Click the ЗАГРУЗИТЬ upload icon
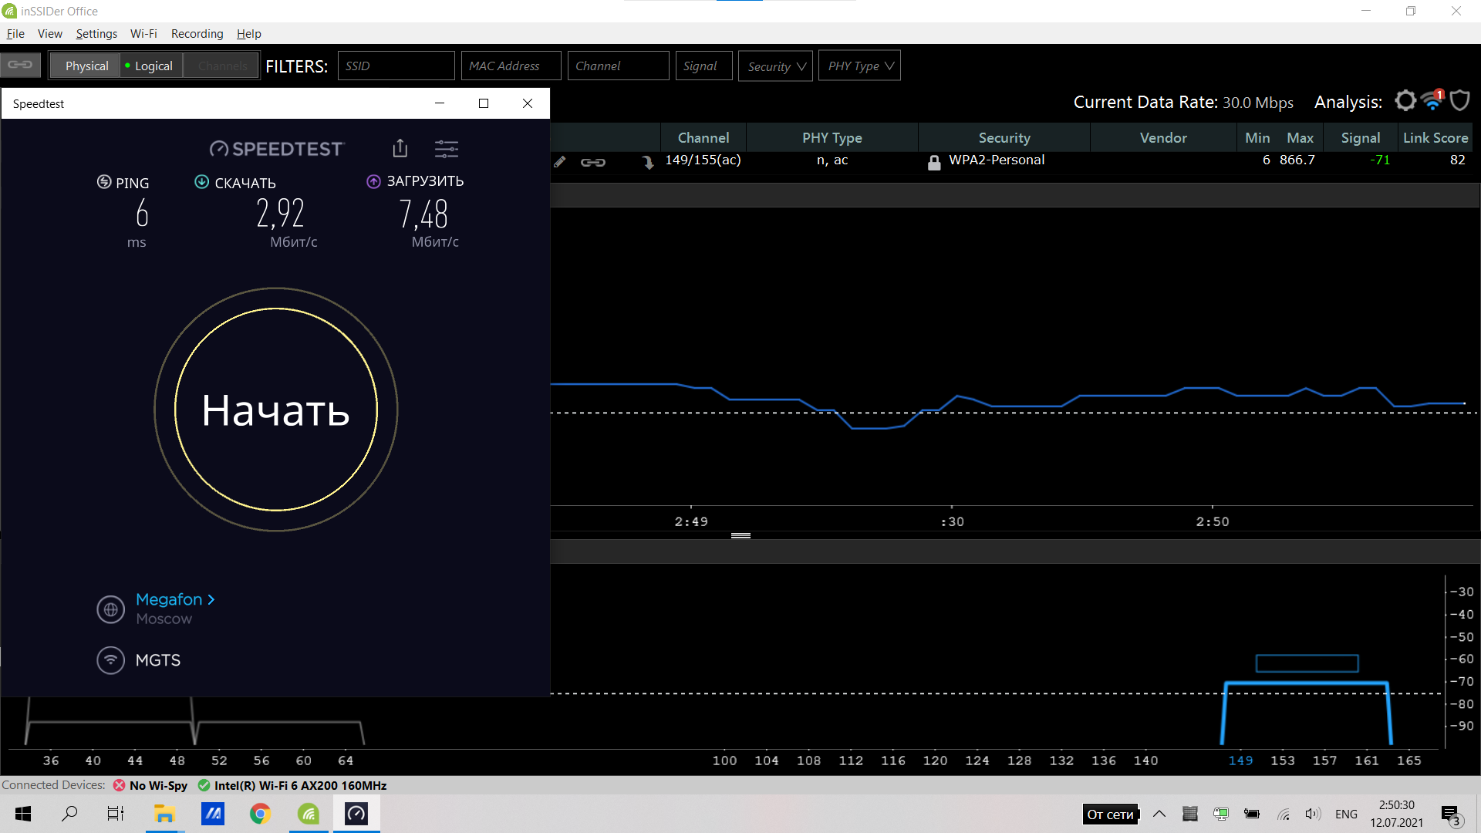The width and height of the screenshot is (1481, 833). click(x=373, y=181)
